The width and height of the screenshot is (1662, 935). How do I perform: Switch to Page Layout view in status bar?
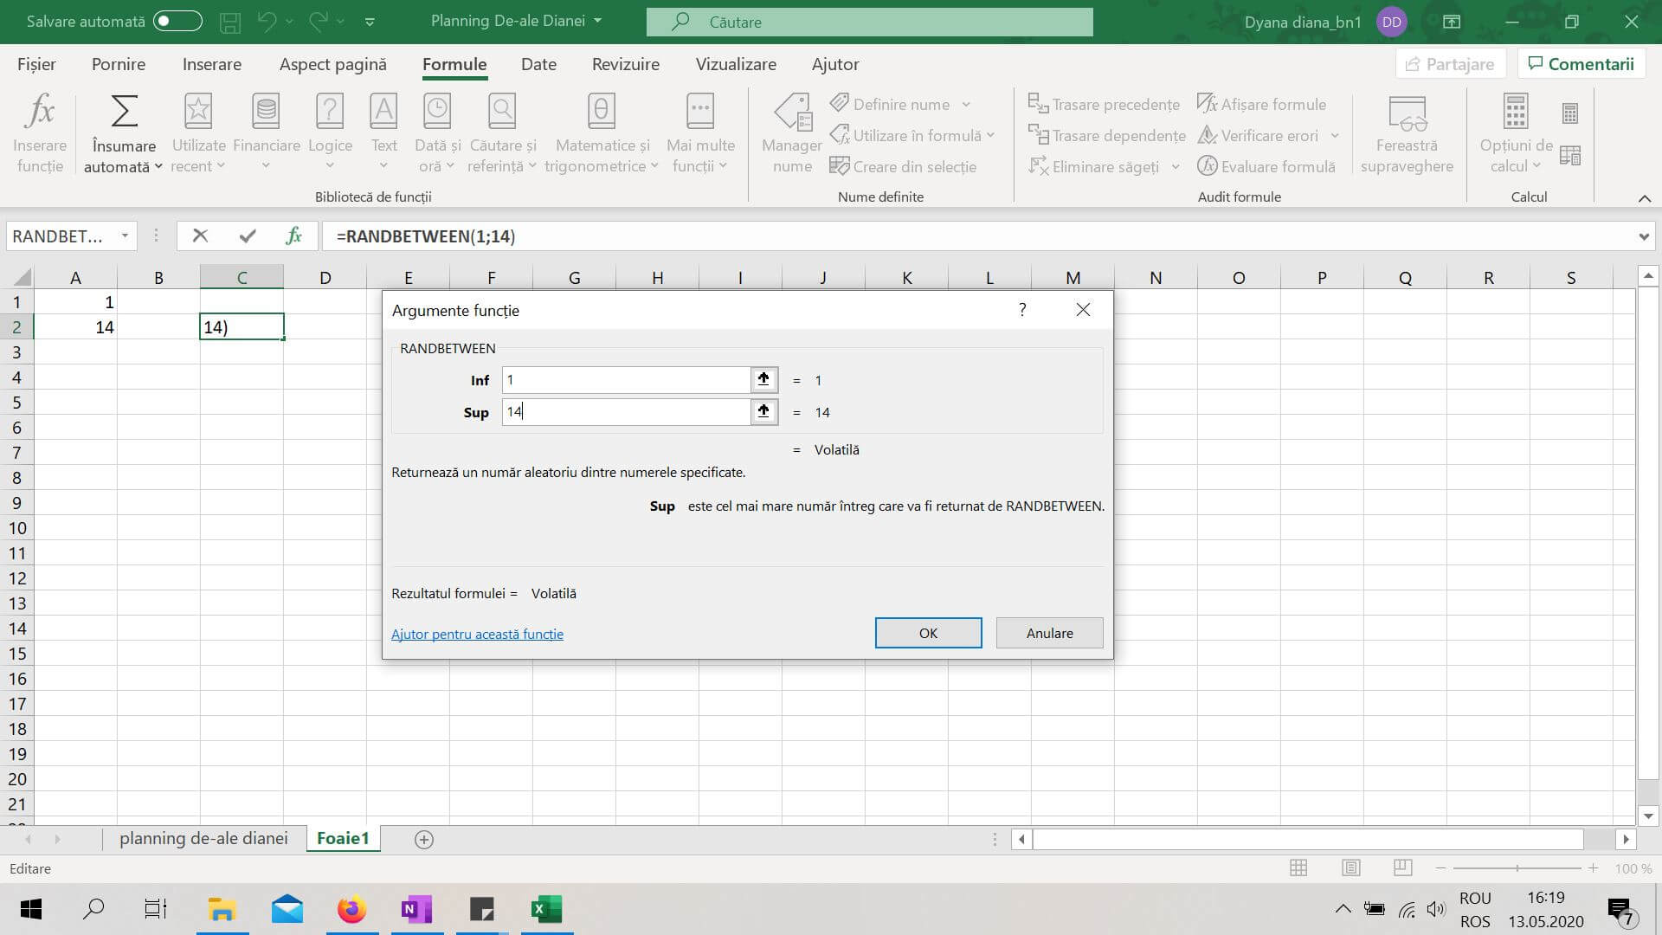[1350, 867]
